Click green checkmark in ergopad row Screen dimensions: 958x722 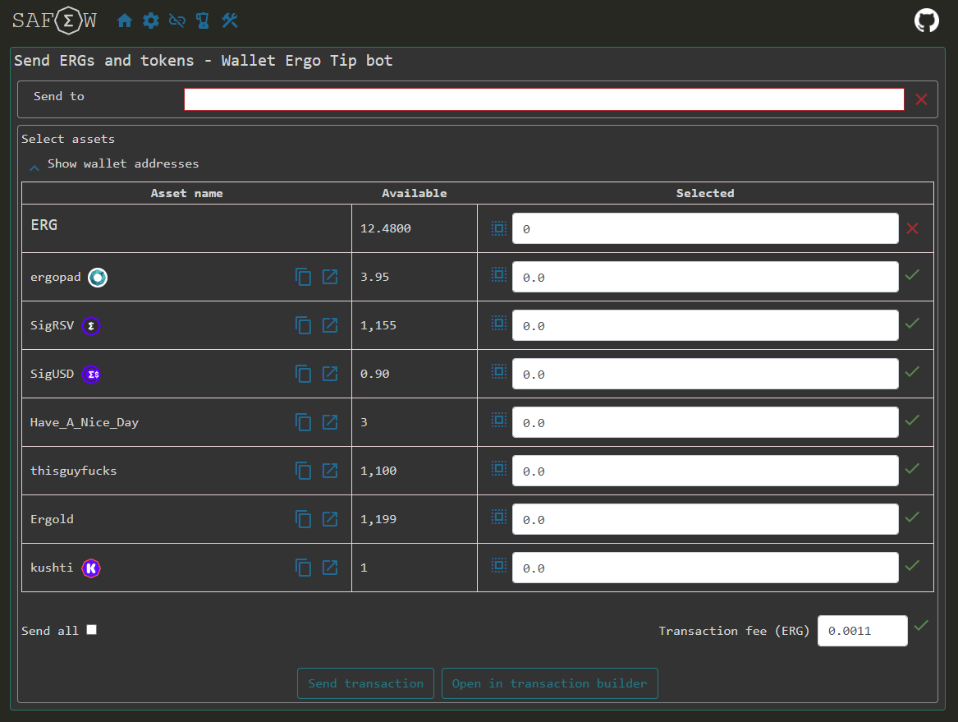[x=912, y=275]
